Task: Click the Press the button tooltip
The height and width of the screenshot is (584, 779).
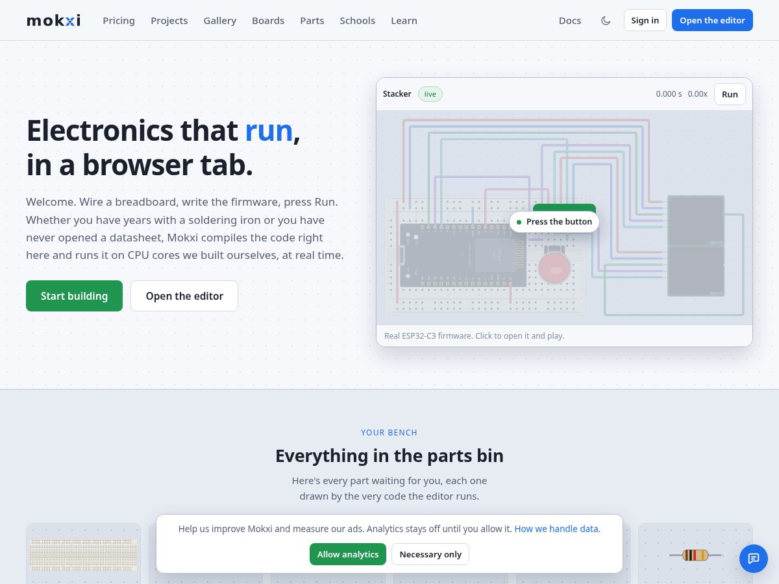Action: click(x=554, y=222)
